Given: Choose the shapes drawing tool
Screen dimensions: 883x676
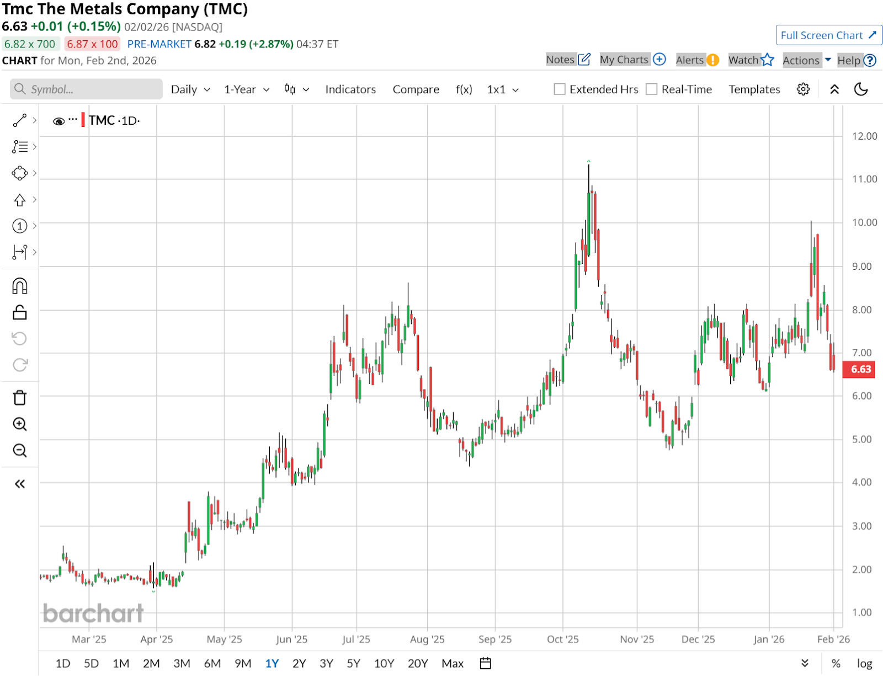Looking at the screenshot, I should pyautogui.click(x=19, y=173).
